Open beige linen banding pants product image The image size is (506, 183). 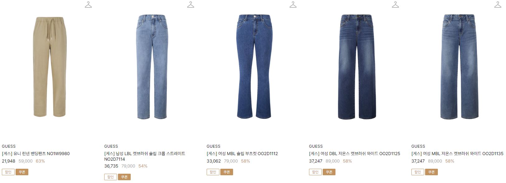click(x=50, y=67)
